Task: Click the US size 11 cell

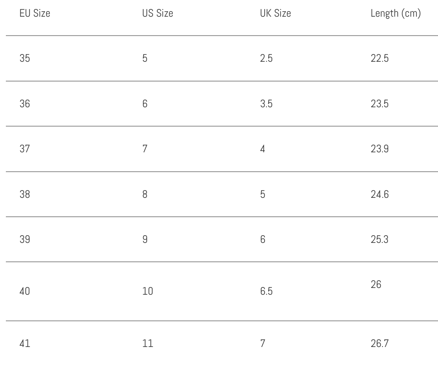Action: (x=147, y=343)
